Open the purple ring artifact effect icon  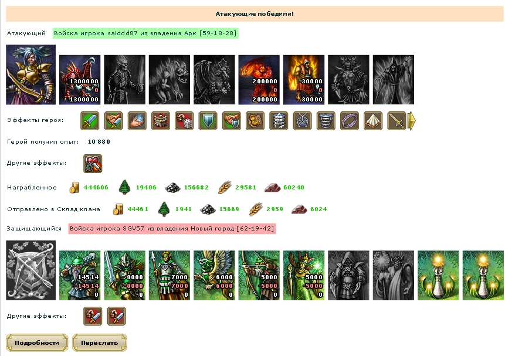pos(350,121)
